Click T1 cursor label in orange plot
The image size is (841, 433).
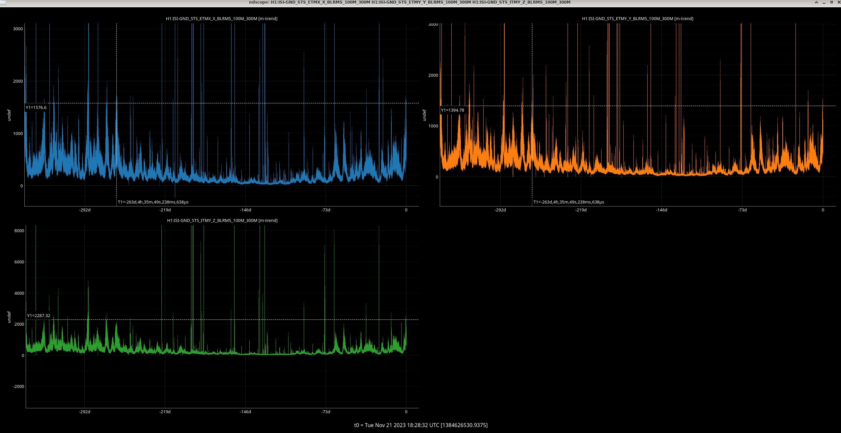569,202
